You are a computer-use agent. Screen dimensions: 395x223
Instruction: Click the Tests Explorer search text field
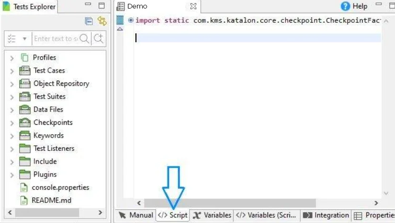[x=55, y=39]
